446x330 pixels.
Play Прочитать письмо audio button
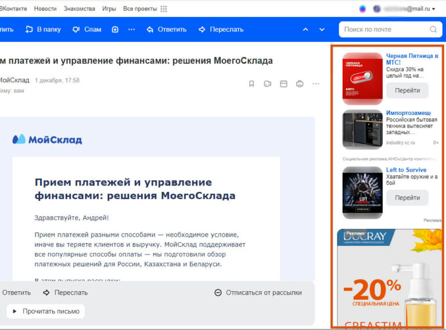[x=46, y=311]
